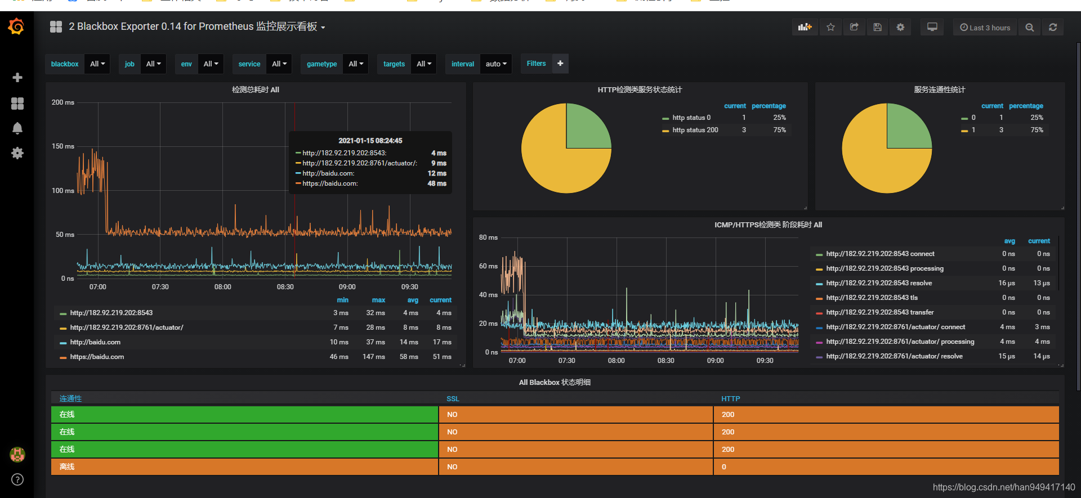Expand the service variable All dropdown
The height and width of the screenshot is (498, 1081).
pyautogui.click(x=279, y=64)
